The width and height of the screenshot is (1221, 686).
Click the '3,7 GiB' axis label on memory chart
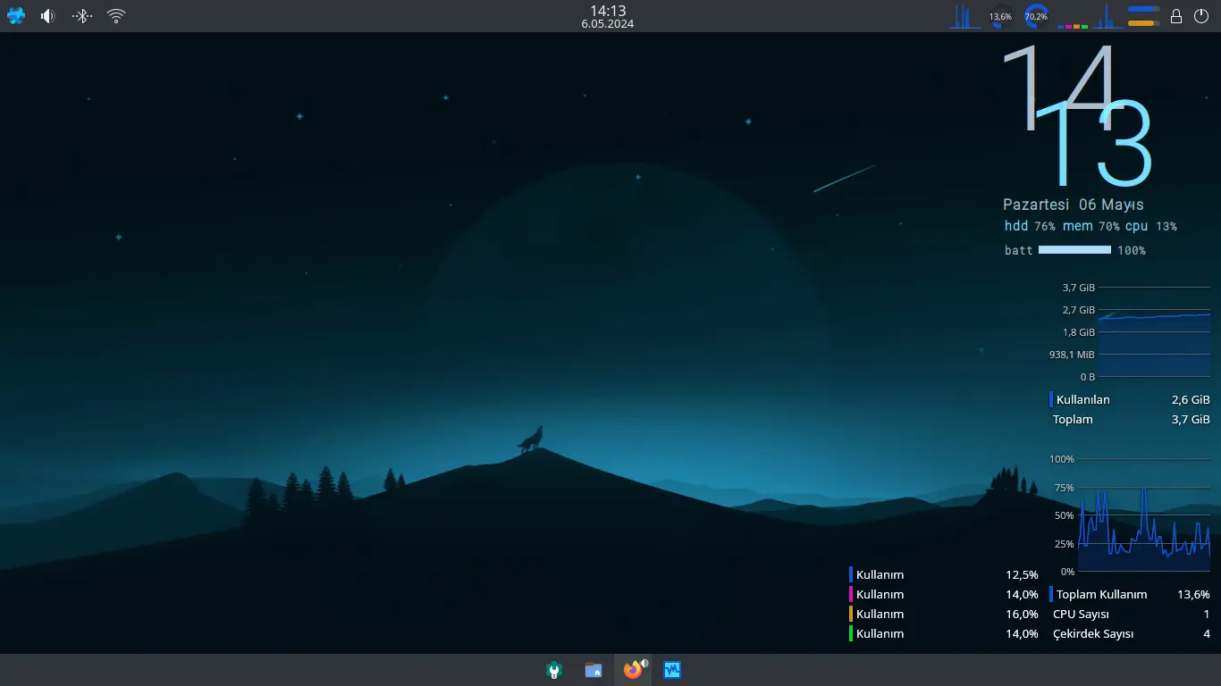(1079, 288)
